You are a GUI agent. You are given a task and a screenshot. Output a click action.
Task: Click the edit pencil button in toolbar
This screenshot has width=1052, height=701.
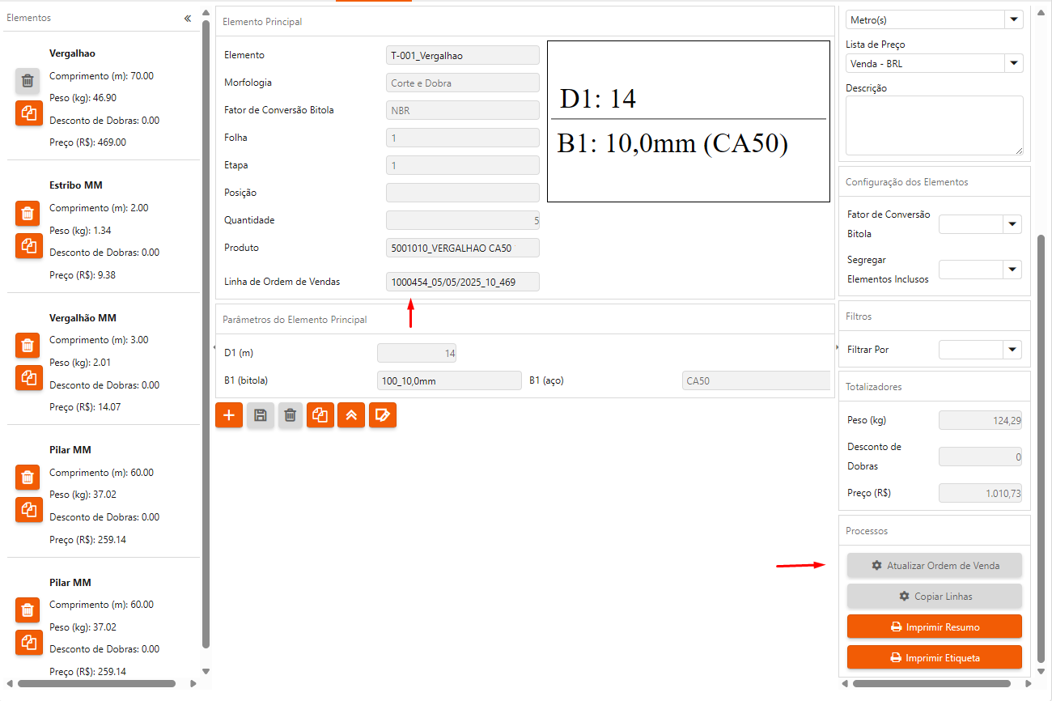pyautogui.click(x=382, y=415)
